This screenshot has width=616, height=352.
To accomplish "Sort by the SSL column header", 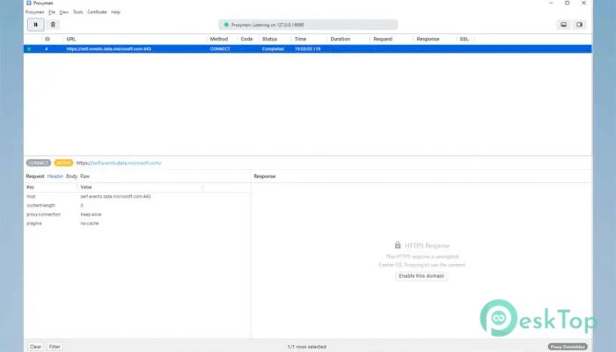I will coord(465,39).
